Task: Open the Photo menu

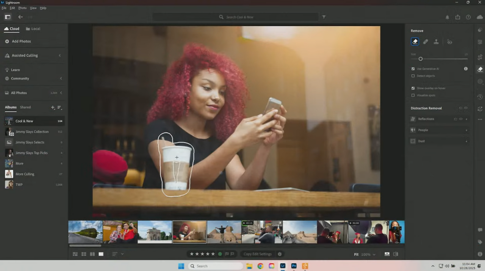Action: pos(22,8)
